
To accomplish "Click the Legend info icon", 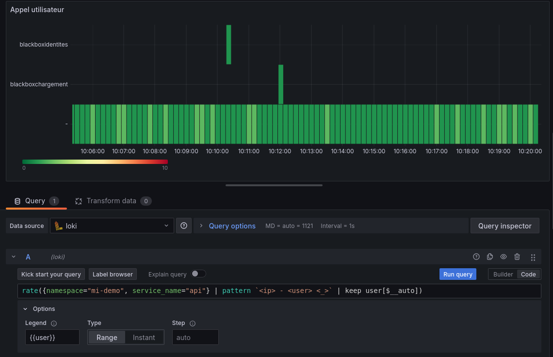I will click(54, 324).
